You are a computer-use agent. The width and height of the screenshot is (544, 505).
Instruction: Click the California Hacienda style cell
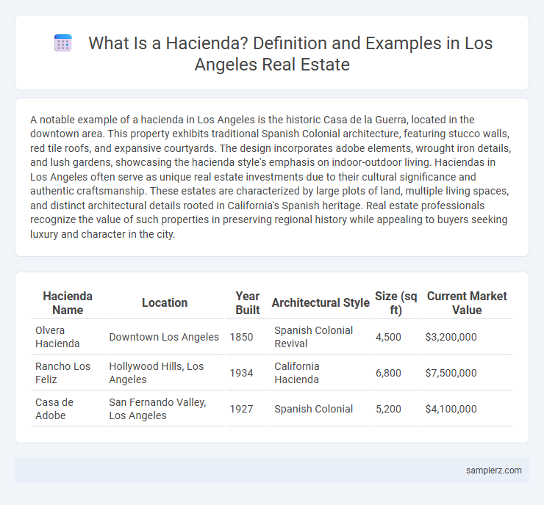tap(321, 373)
